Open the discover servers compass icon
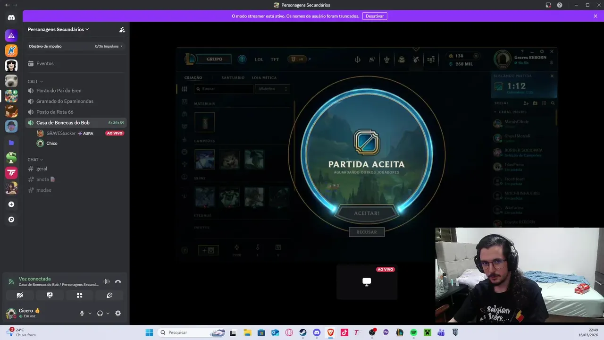604x340 pixels. click(x=11, y=220)
